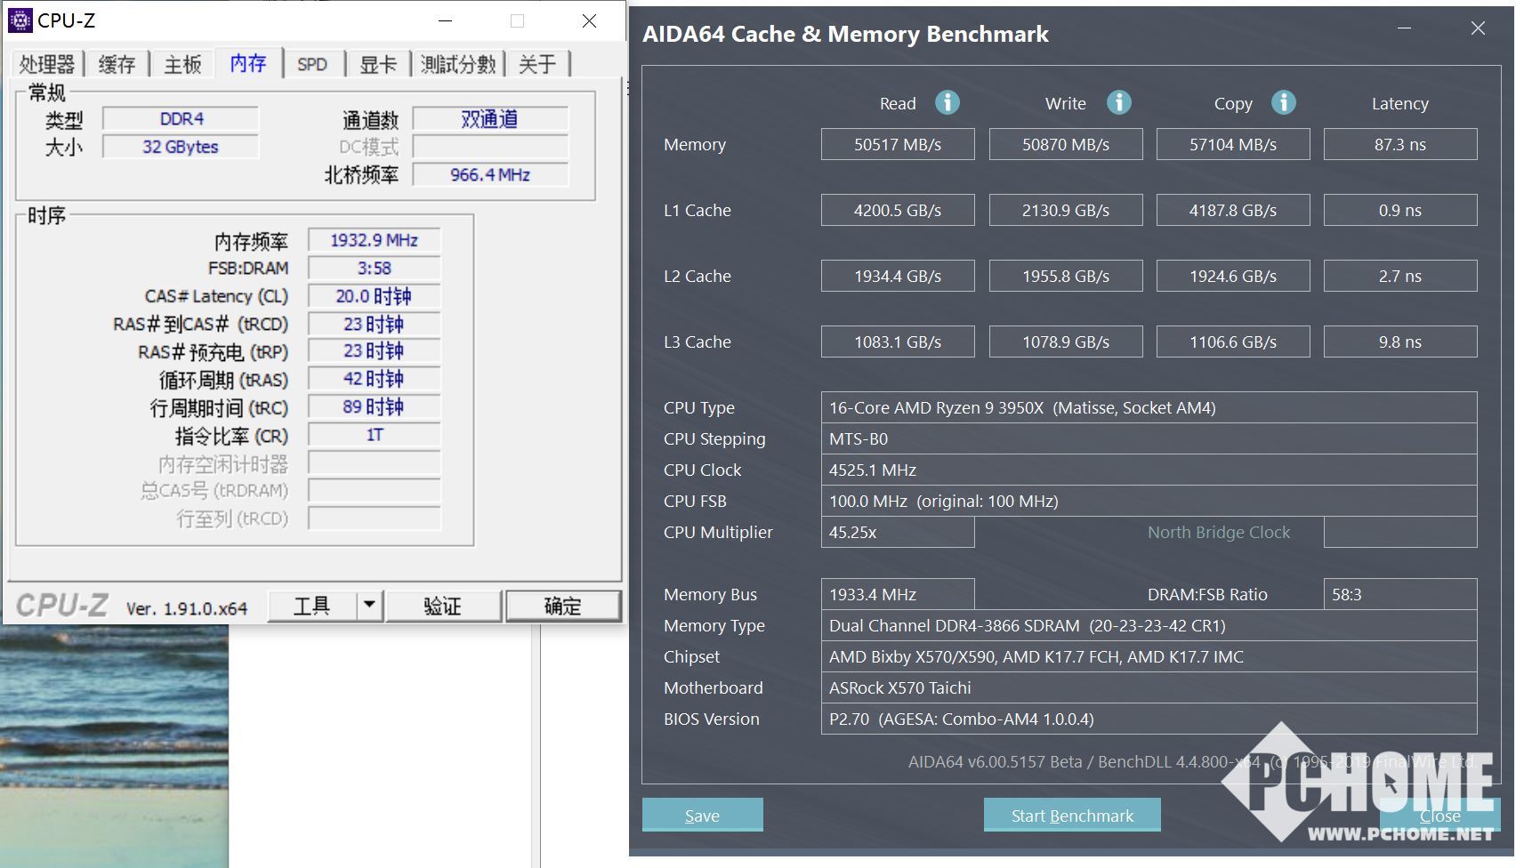Open the 显卡 tab
The width and height of the screenshot is (1516, 868).
[x=377, y=64]
